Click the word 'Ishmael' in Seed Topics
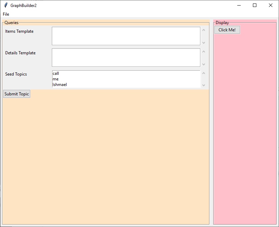The image size is (279, 227). click(x=60, y=85)
